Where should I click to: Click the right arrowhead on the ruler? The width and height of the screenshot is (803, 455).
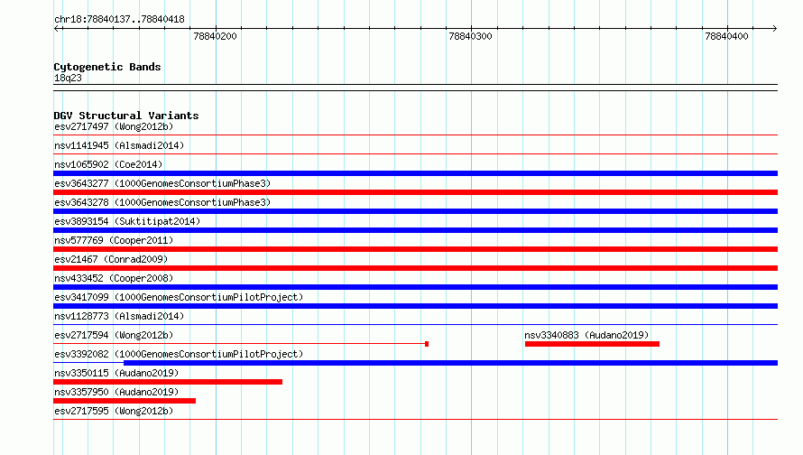click(x=774, y=29)
